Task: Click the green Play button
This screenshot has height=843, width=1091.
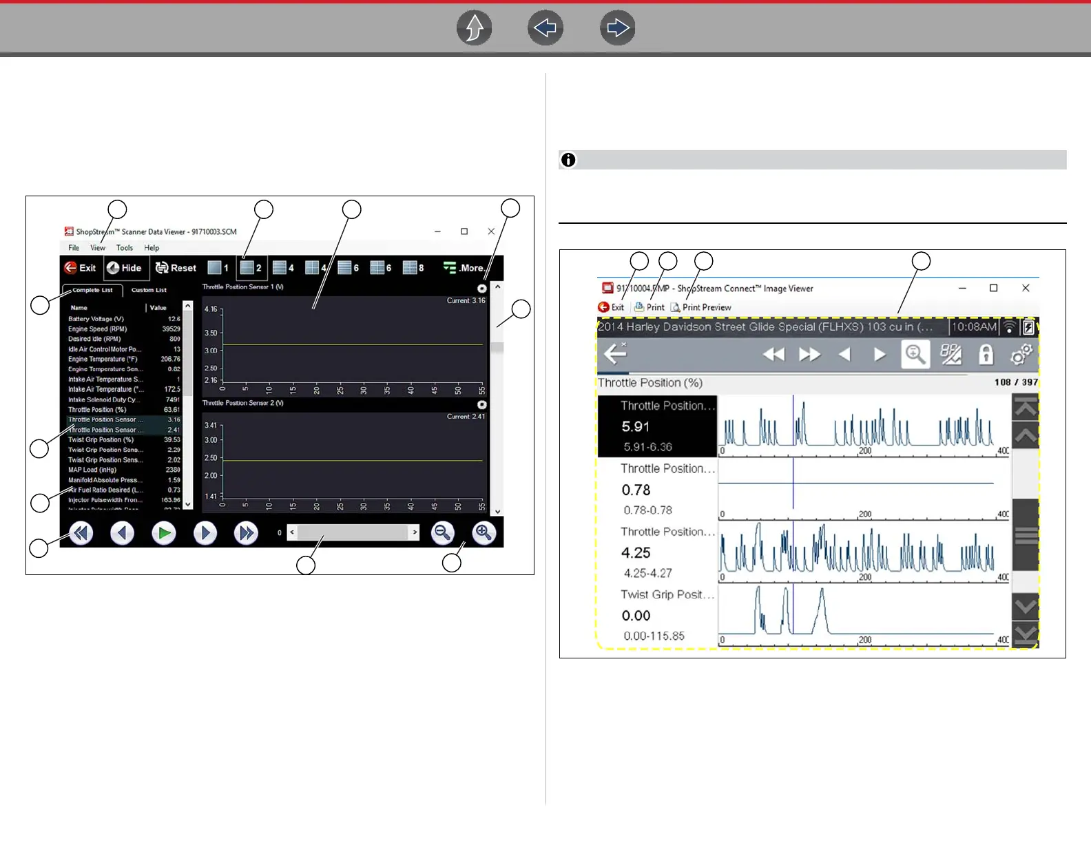Action: pyautogui.click(x=164, y=533)
